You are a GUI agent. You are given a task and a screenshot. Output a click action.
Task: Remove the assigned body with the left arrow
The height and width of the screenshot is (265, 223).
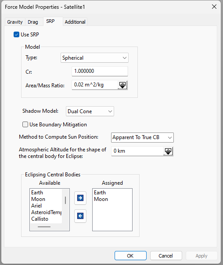[x=80, y=216]
